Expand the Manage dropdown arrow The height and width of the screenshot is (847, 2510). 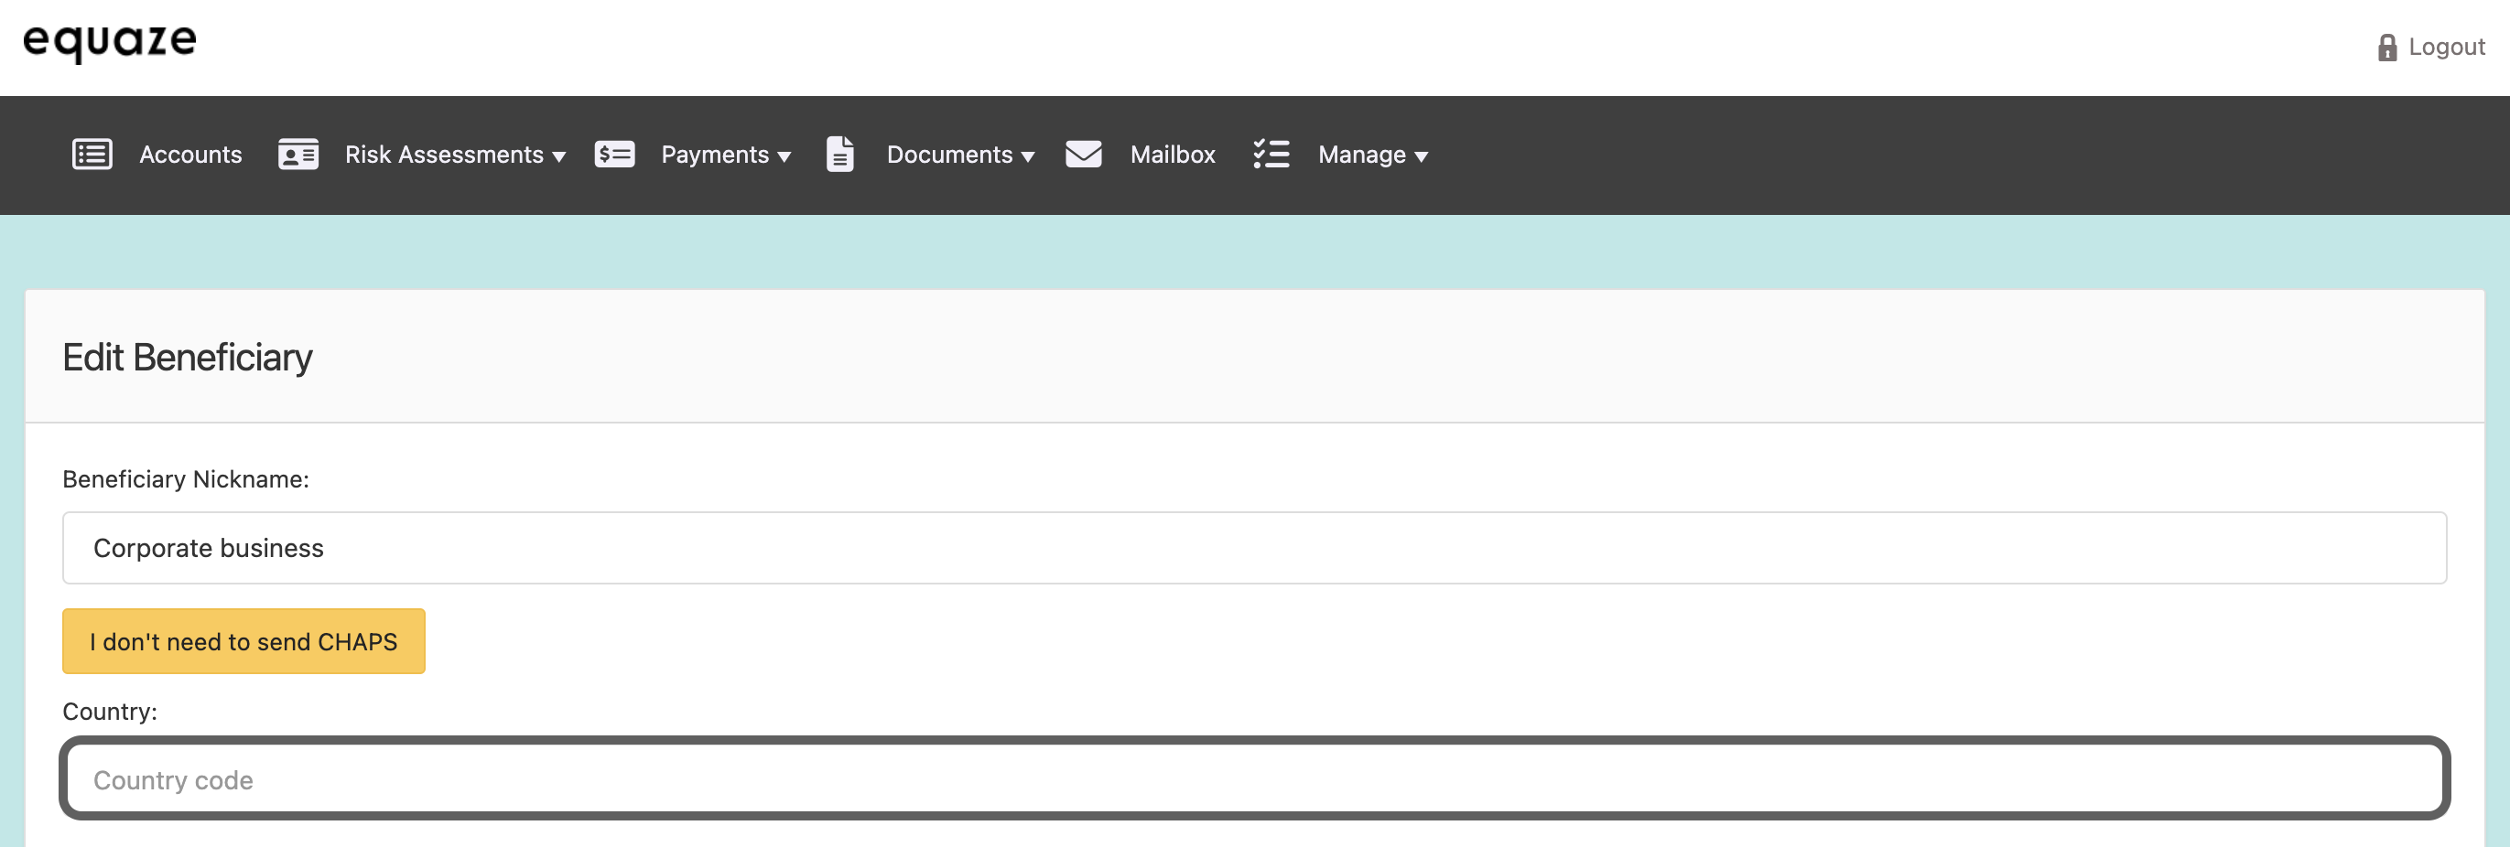tap(1421, 156)
